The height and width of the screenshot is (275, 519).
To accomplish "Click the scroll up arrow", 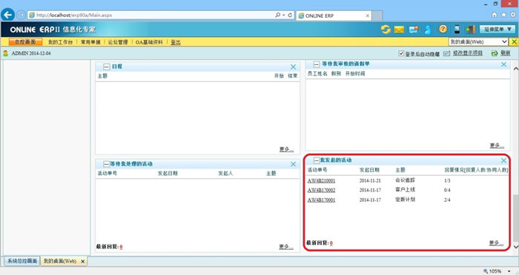I will [x=515, y=69].
